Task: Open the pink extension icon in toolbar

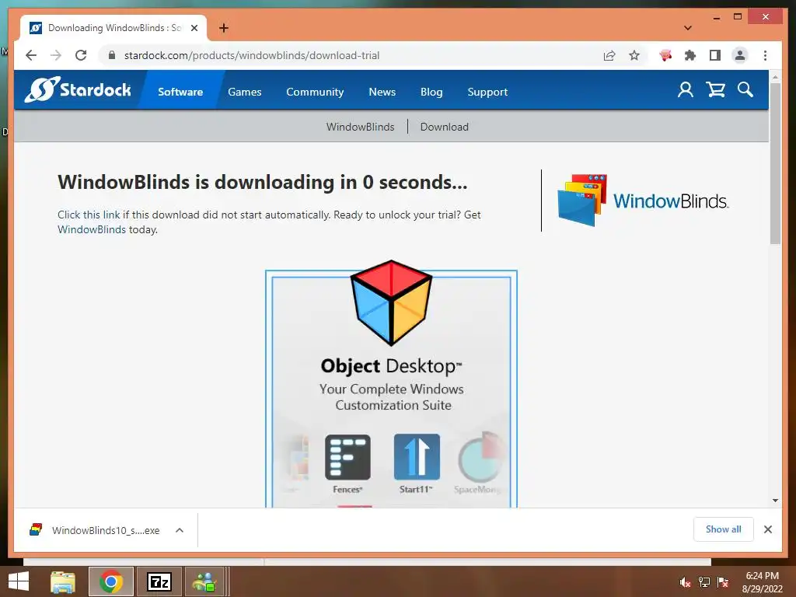Action: [x=665, y=55]
